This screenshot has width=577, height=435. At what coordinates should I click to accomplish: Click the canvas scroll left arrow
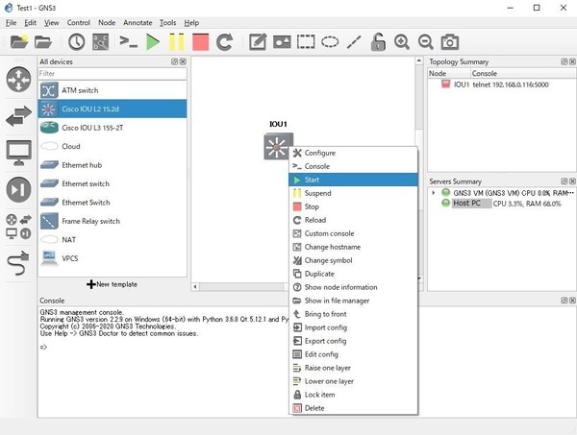click(195, 287)
